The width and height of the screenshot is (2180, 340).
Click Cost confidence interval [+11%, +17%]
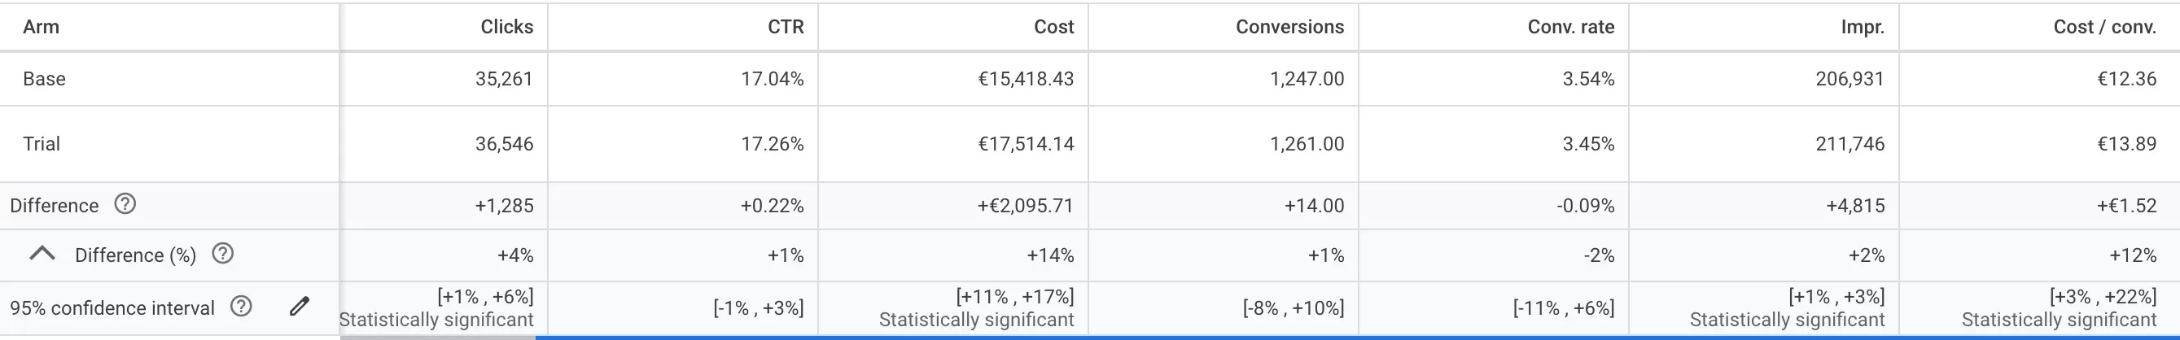[1014, 297]
